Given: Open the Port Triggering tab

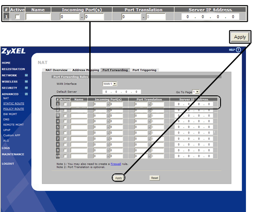Looking at the screenshot, I should tap(144, 70).
